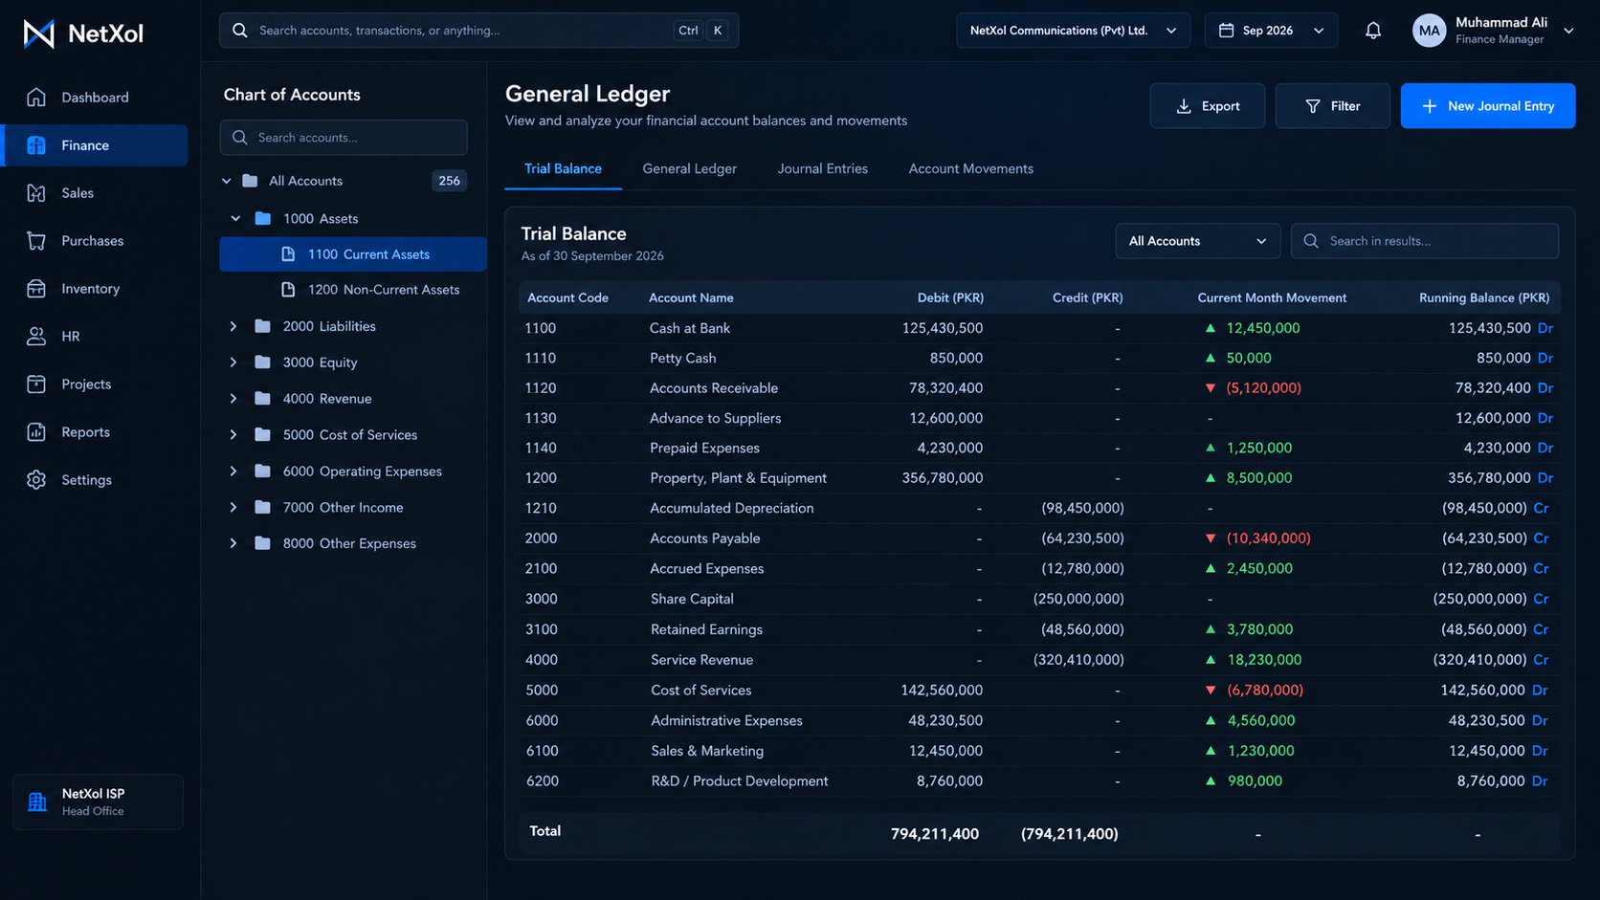Image resolution: width=1600 pixels, height=900 pixels.
Task: Click the 4000 Revenue folder icon
Action: pyautogui.click(x=262, y=399)
